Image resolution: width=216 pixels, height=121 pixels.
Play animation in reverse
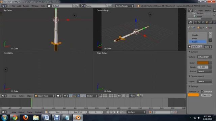click(x=114, y=112)
